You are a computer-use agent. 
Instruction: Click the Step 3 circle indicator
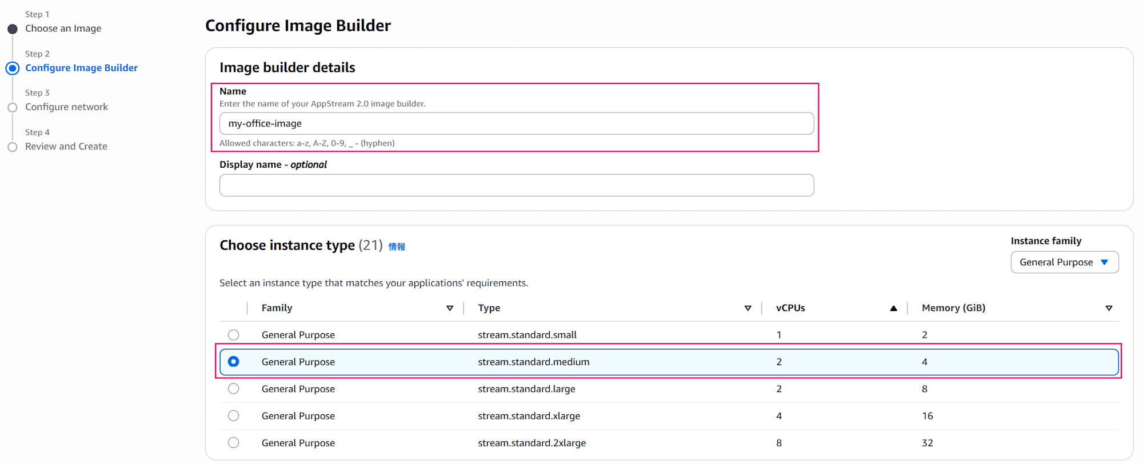(13, 107)
